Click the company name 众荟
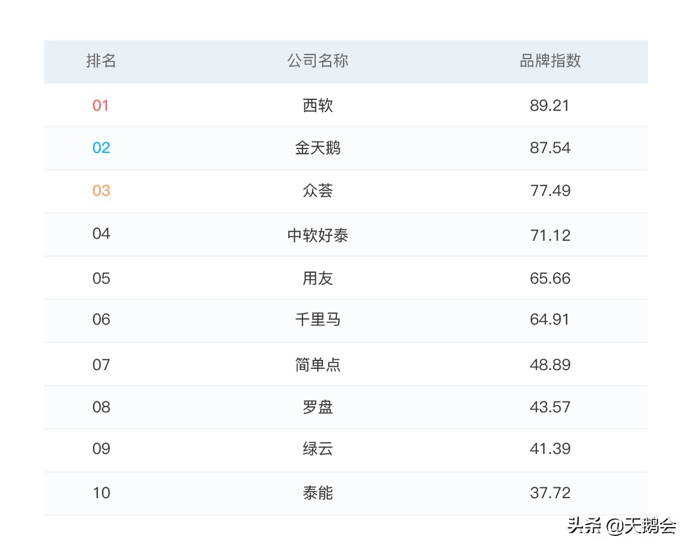Screen dimensions: 692x550 [318, 191]
